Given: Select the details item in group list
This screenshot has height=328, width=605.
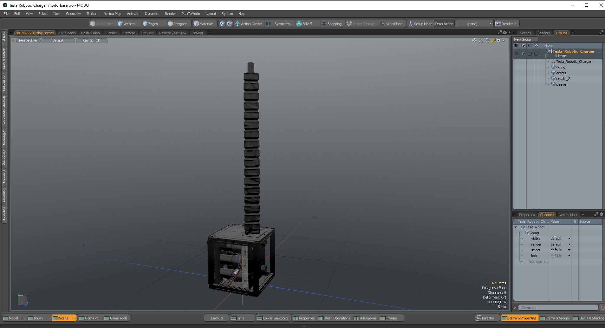Looking at the screenshot, I should point(561,73).
